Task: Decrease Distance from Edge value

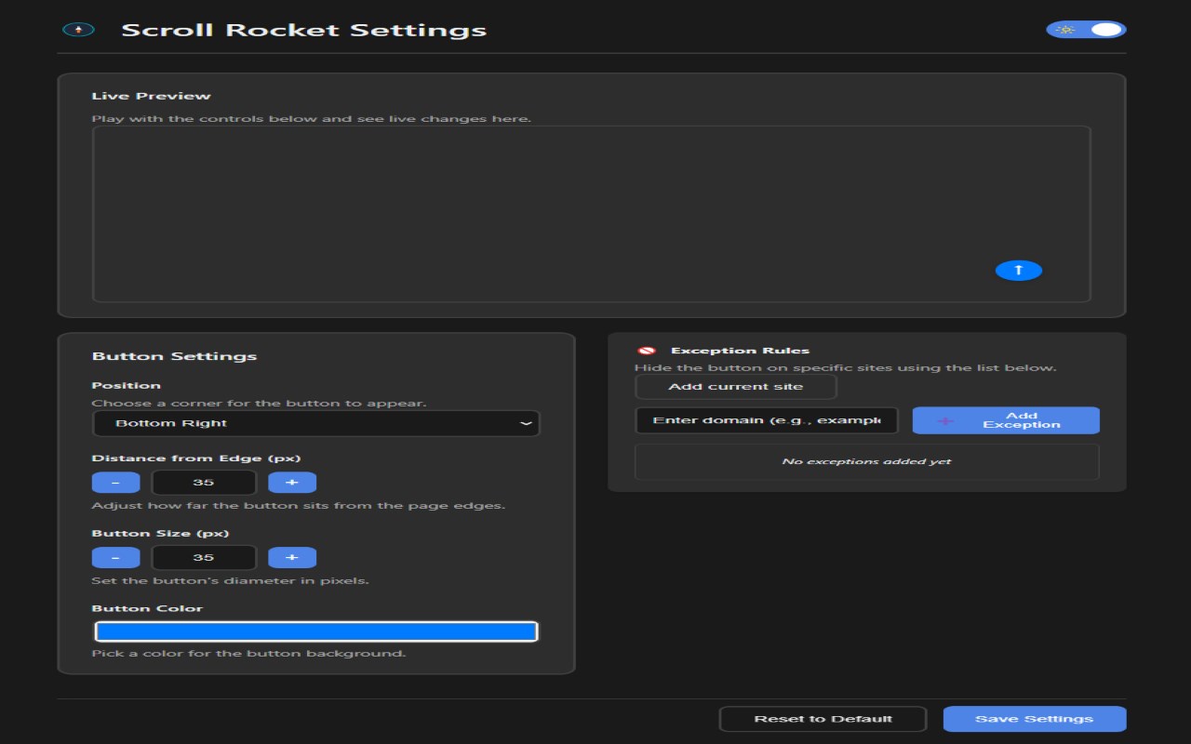Action: point(115,483)
